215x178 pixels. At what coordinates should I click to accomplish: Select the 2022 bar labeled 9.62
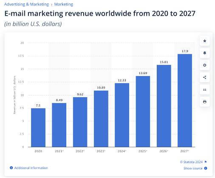[x=80, y=122]
